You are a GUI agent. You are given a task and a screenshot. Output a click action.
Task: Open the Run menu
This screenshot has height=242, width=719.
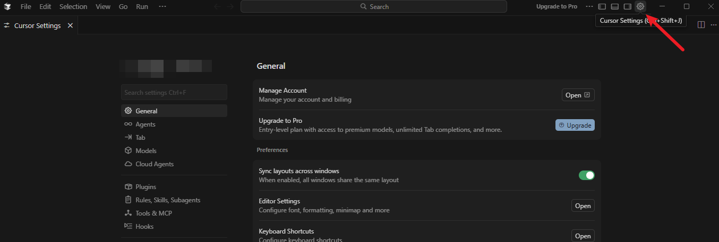pos(142,6)
